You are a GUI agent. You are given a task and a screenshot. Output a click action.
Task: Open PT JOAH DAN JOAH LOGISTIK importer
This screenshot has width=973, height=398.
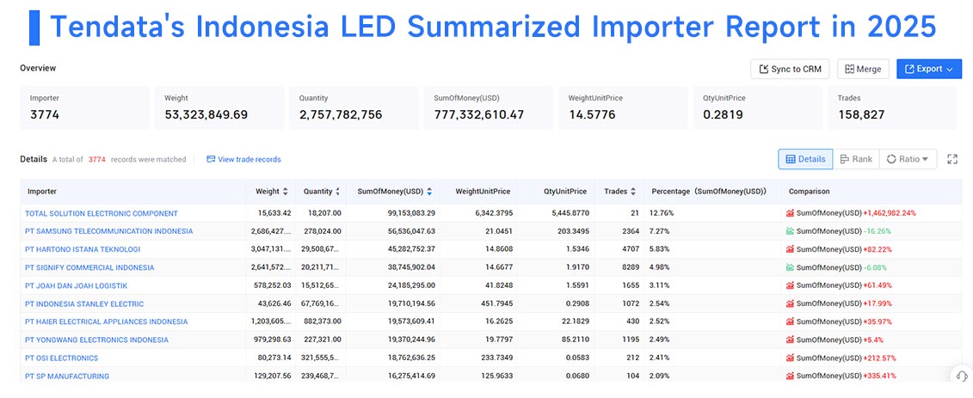click(76, 285)
